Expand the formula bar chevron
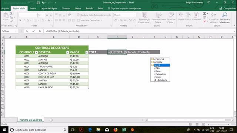Screen dimensions: 237x133 (234, 31)
